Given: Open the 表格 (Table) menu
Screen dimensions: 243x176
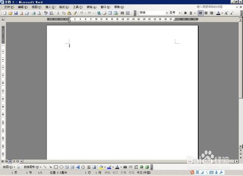Looking at the screenshot, I should (x=91, y=7).
